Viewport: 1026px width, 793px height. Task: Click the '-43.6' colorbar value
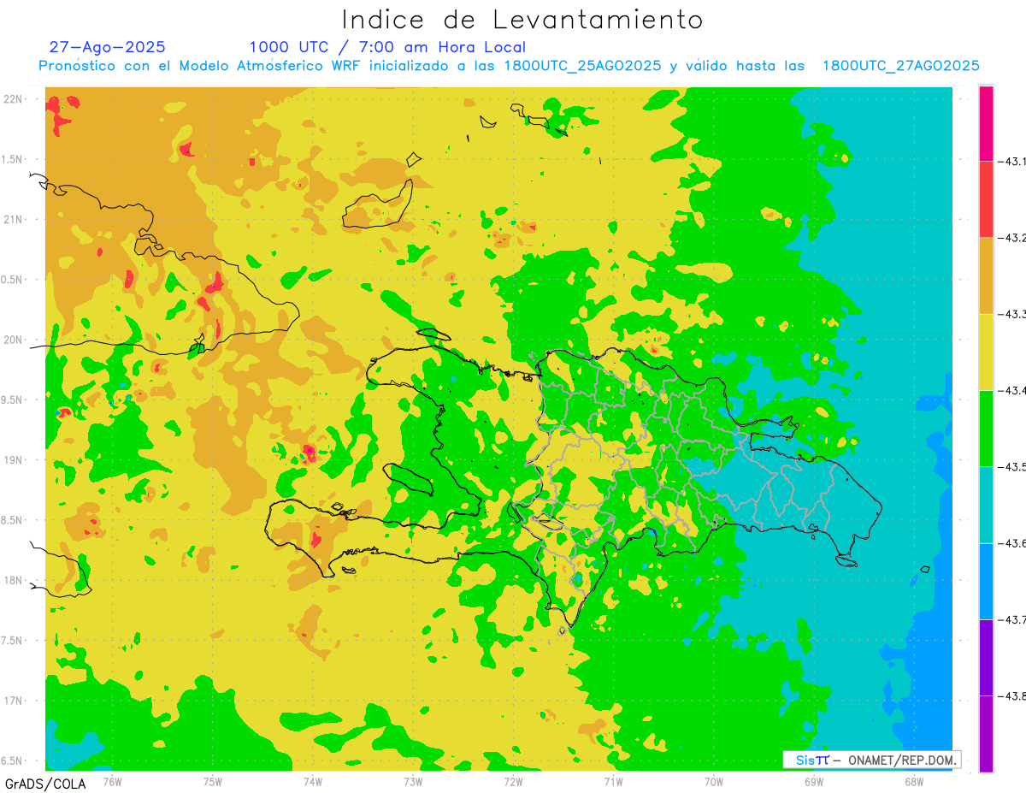coord(1012,543)
